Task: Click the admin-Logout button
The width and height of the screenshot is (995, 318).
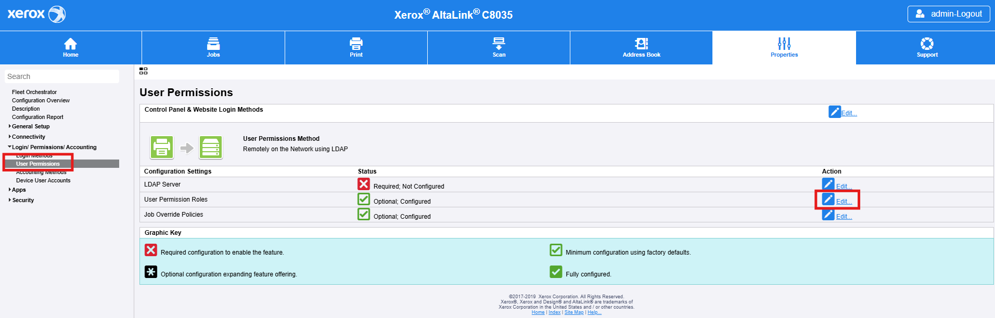Action: 948,14
